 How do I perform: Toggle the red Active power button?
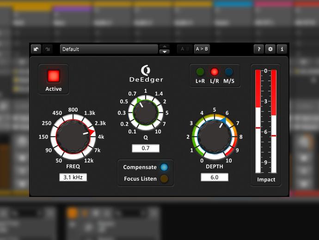54,76
